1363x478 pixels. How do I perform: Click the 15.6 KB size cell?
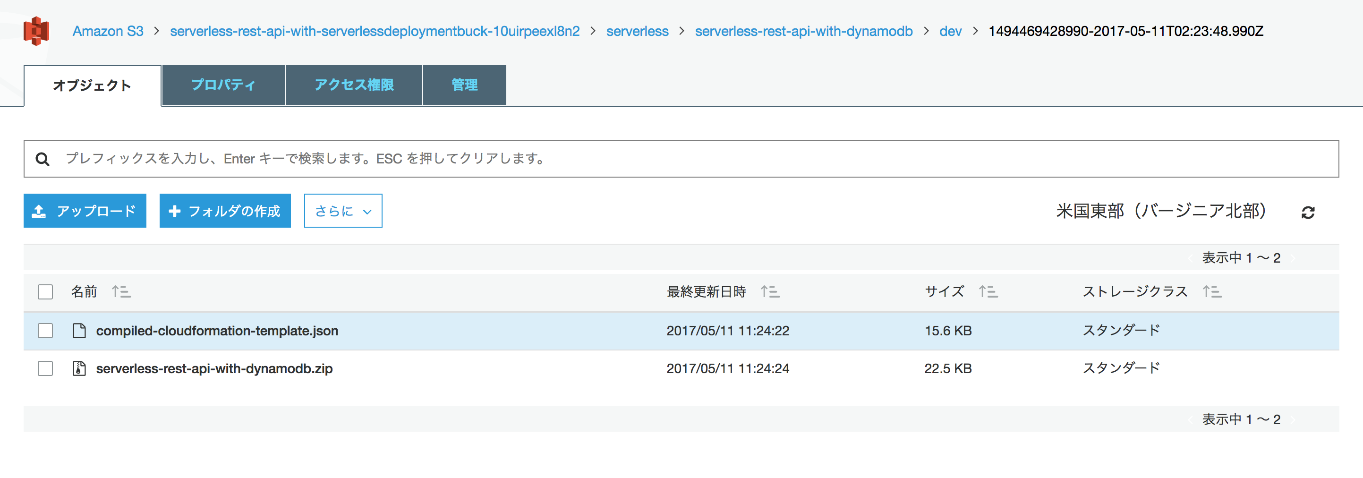pos(948,331)
